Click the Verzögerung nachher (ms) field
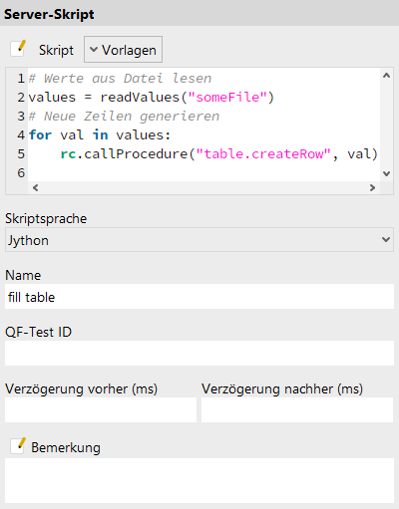The height and width of the screenshot is (509, 399). [x=297, y=410]
